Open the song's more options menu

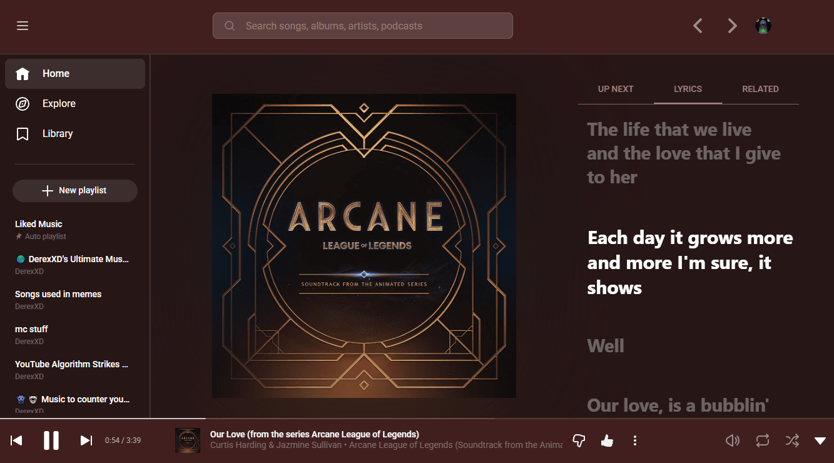(x=635, y=440)
